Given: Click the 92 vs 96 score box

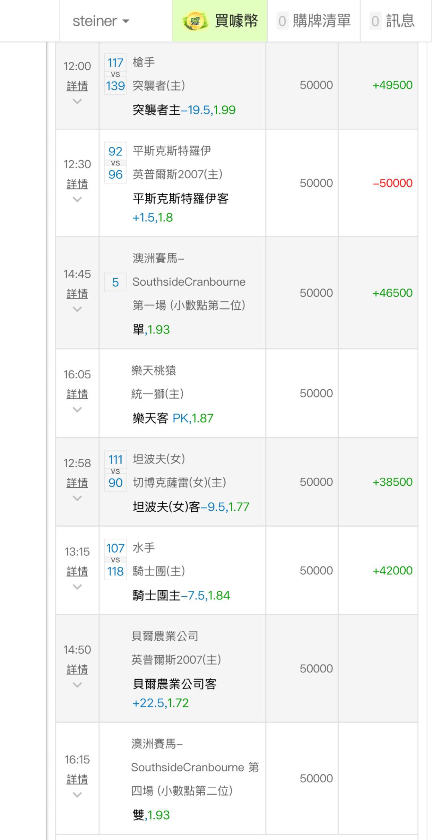Looking at the screenshot, I should [115, 163].
